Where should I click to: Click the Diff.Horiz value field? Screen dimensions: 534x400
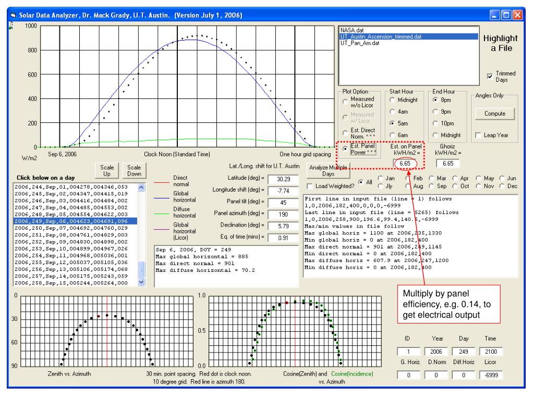(463, 375)
